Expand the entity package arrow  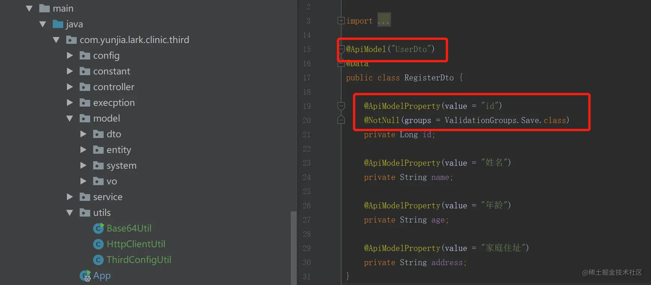pyautogui.click(x=83, y=150)
